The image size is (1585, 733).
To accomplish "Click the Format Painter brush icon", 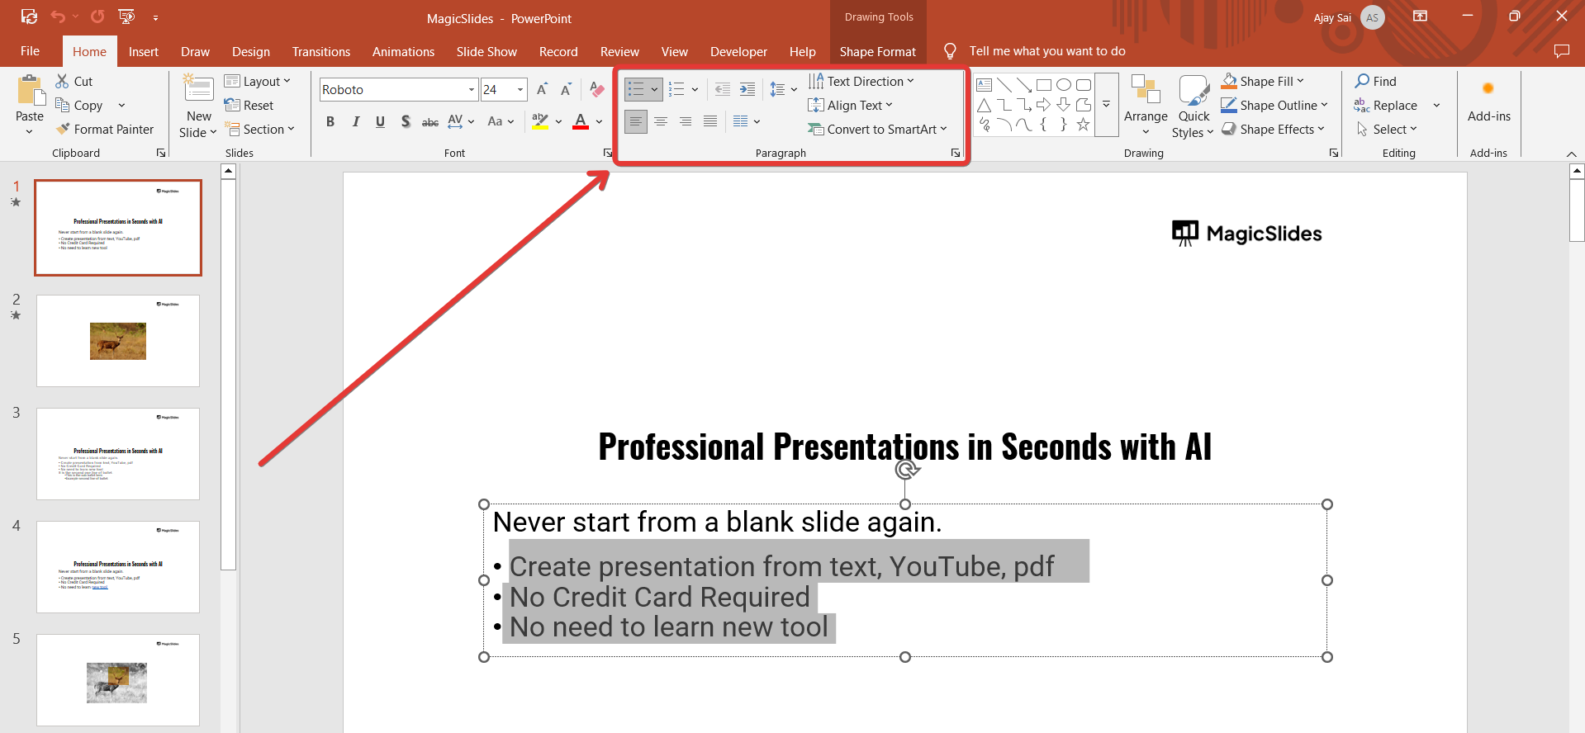I will (x=63, y=130).
